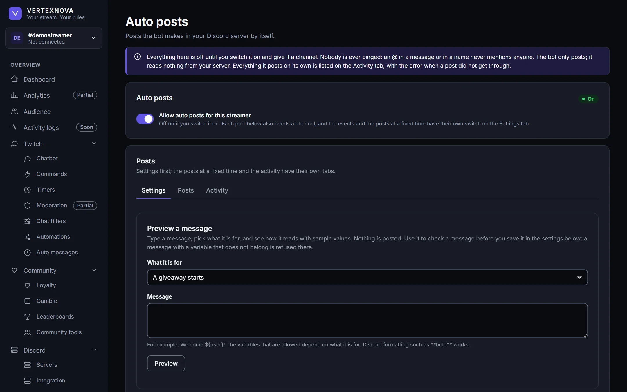This screenshot has height=392, width=627.
Task: Click the Automations sliders icon
Action: point(27,237)
